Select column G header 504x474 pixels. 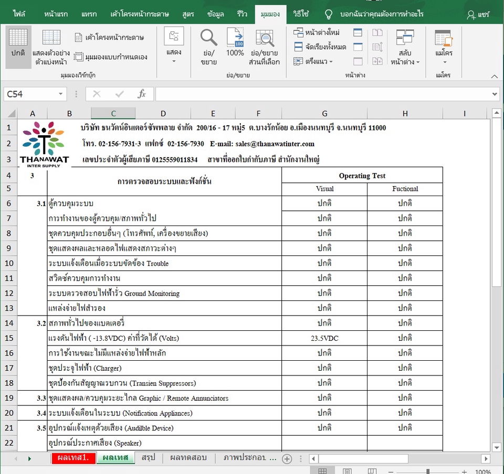pyautogui.click(x=324, y=113)
